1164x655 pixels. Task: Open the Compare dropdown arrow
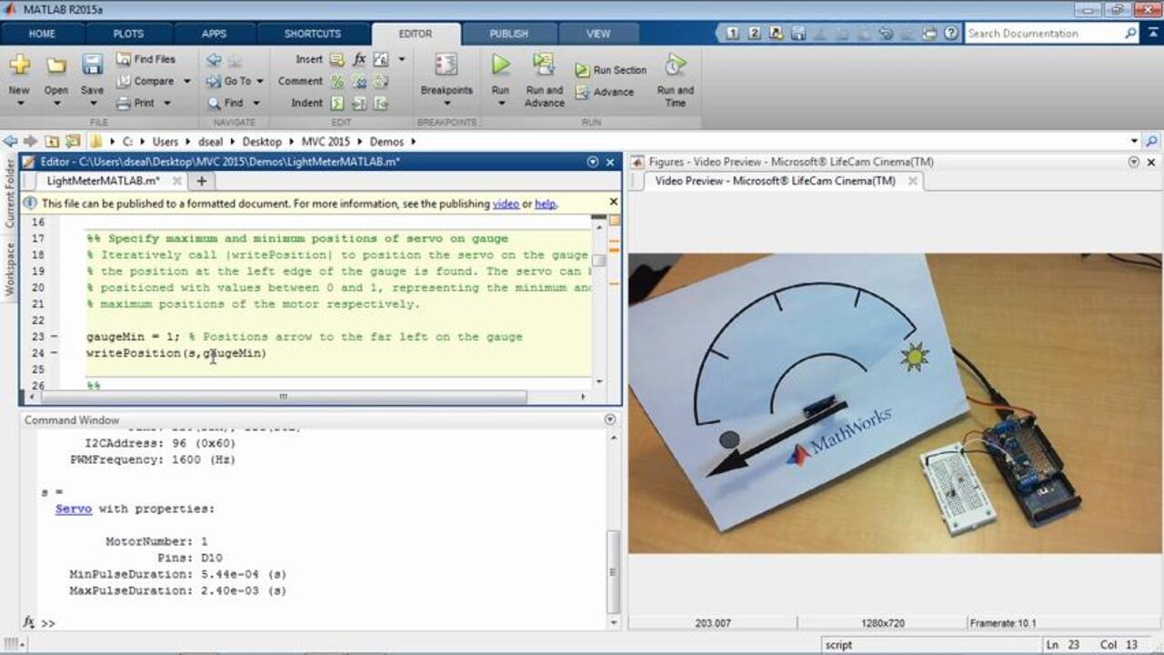[x=186, y=81]
